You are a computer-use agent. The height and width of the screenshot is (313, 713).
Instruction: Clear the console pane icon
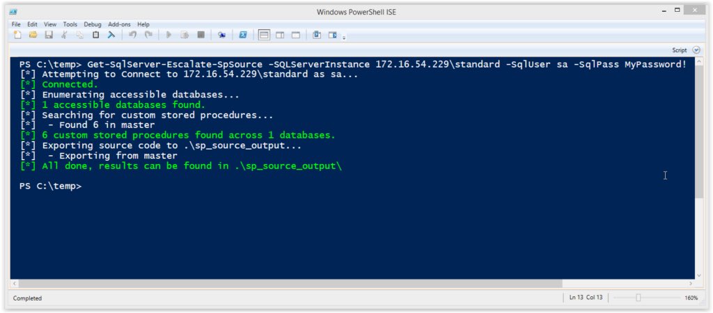click(x=111, y=35)
